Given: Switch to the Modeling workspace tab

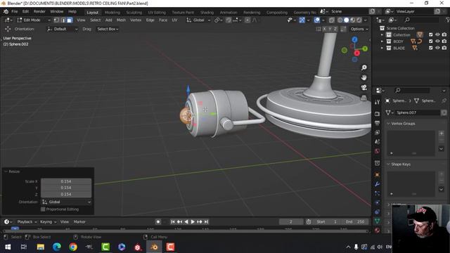Looking at the screenshot, I should point(112,13).
